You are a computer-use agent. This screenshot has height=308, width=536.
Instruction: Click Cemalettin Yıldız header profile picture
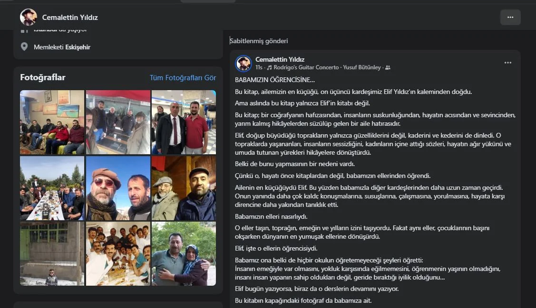click(x=29, y=17)
